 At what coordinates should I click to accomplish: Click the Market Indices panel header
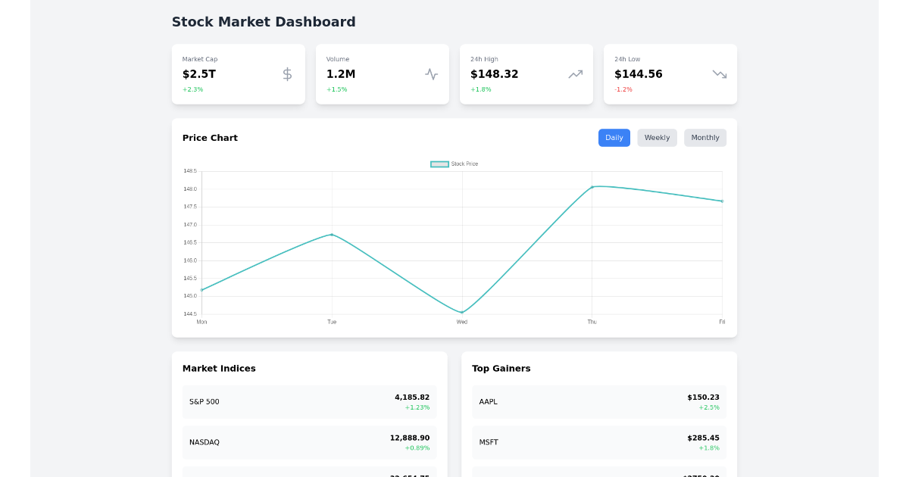(x=219, y=368)
